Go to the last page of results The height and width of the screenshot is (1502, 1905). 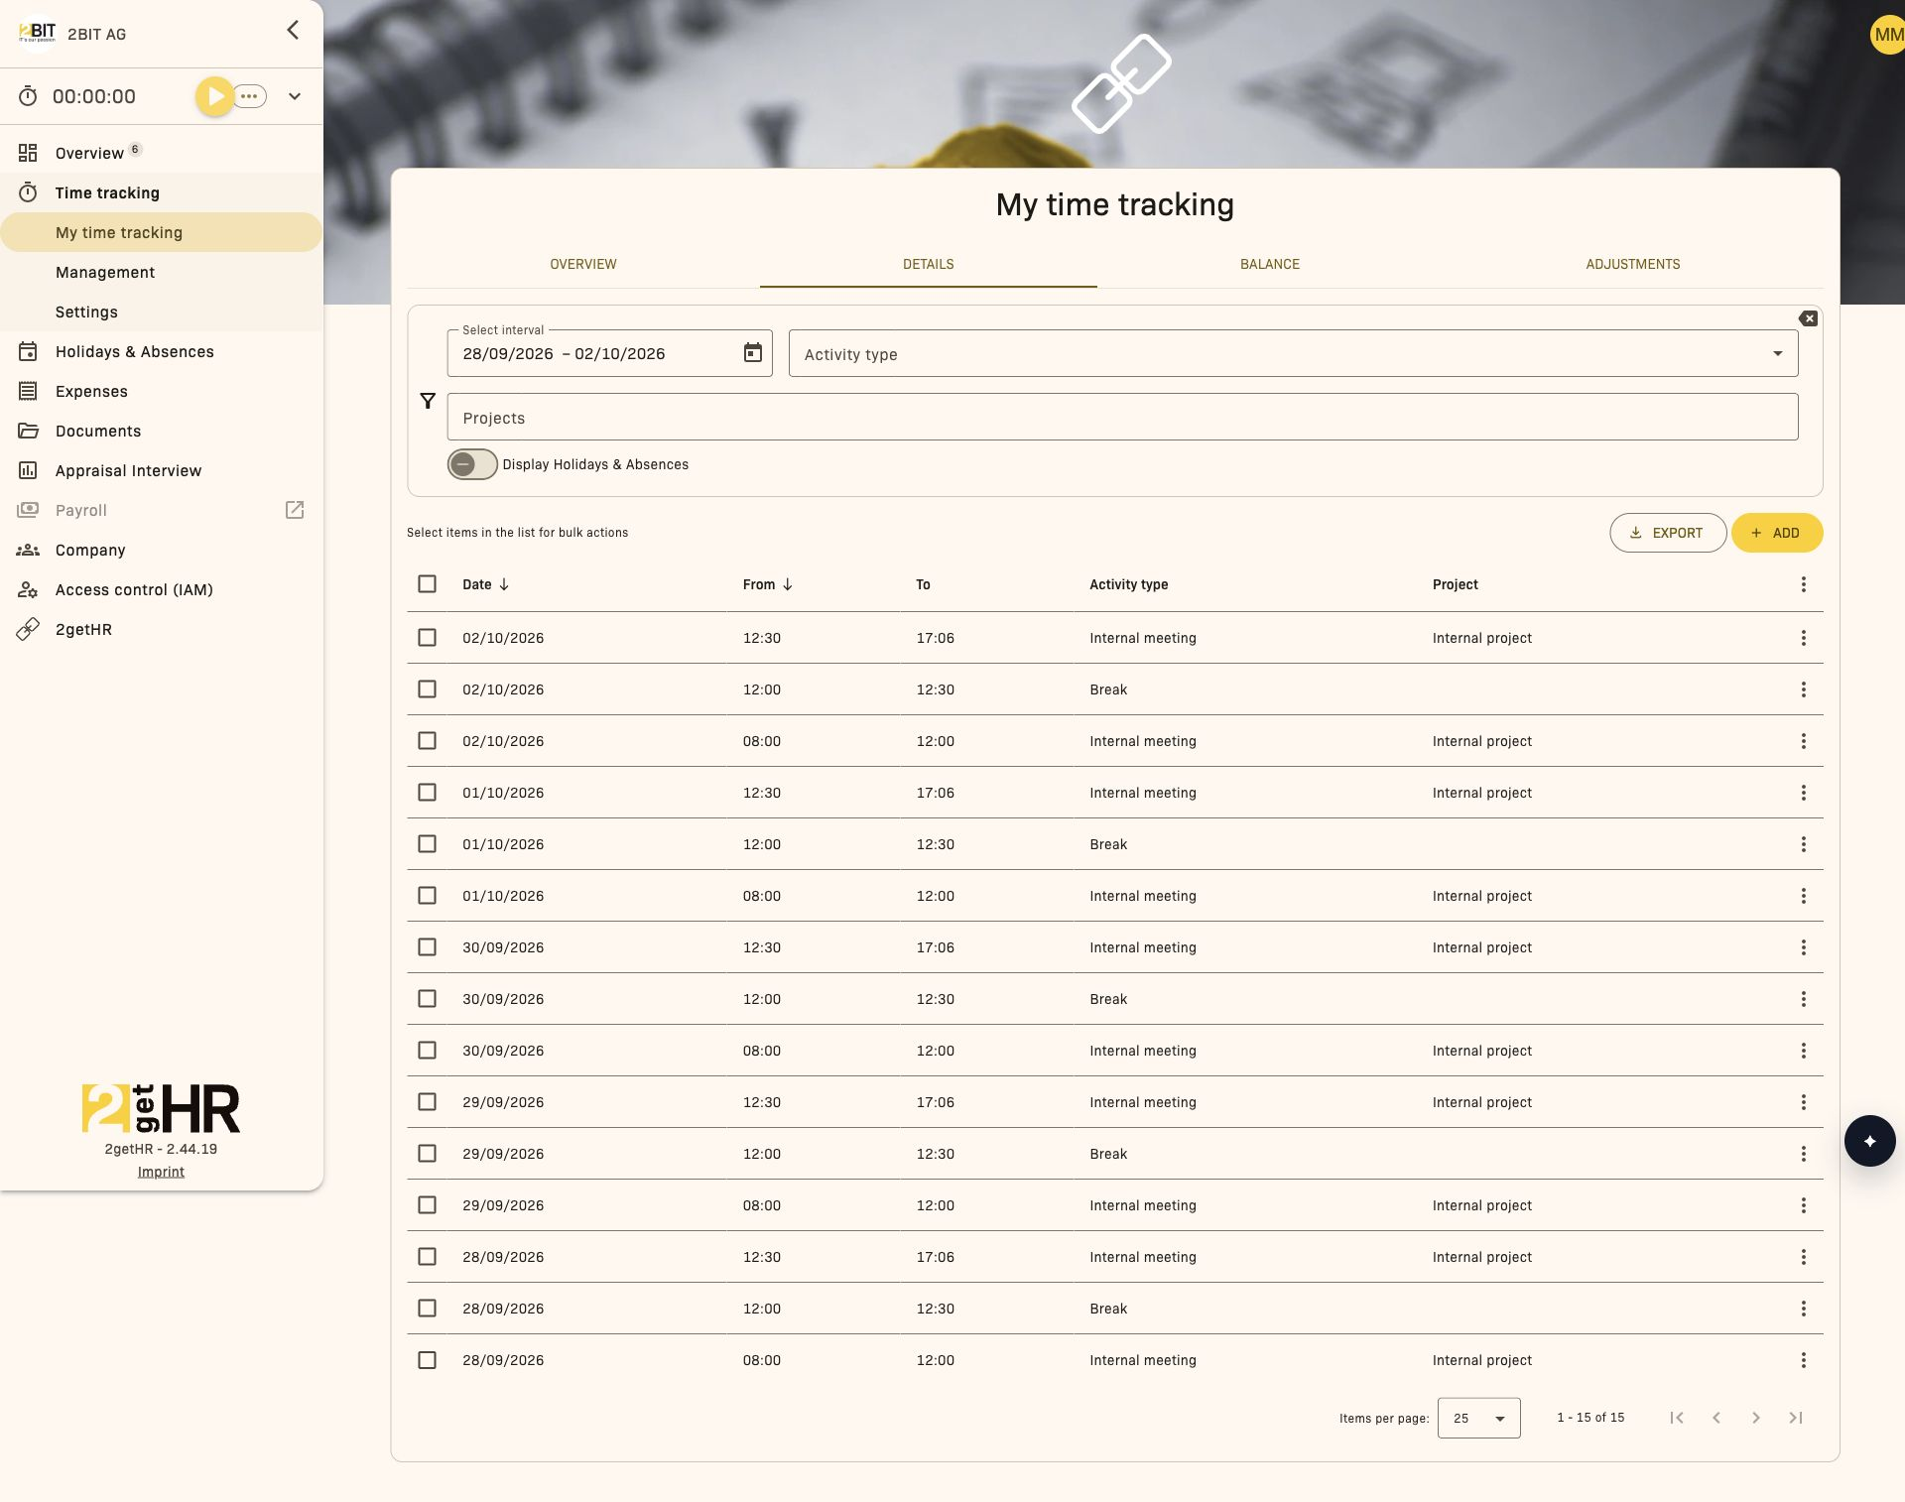(1795, 1418)
